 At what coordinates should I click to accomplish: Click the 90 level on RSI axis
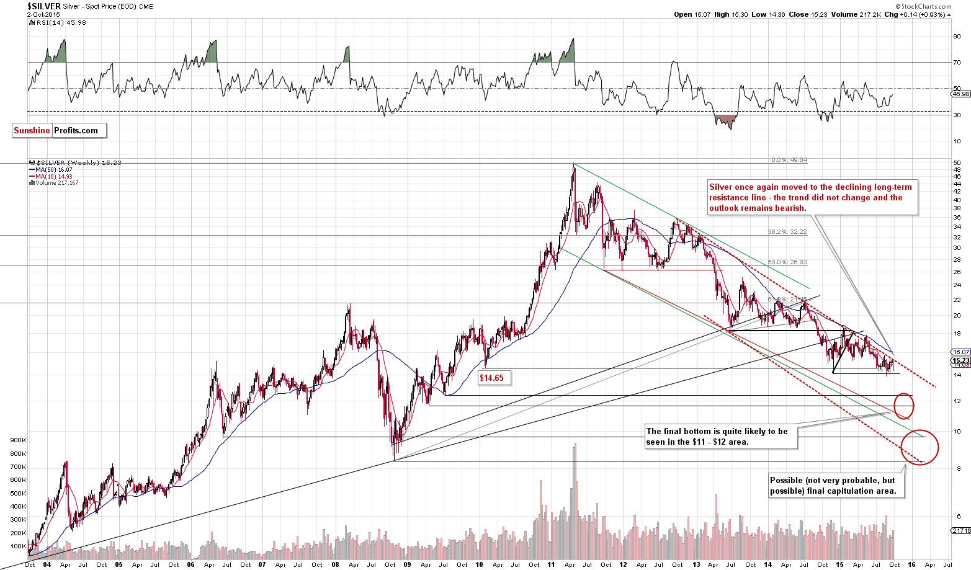(957, 36)
